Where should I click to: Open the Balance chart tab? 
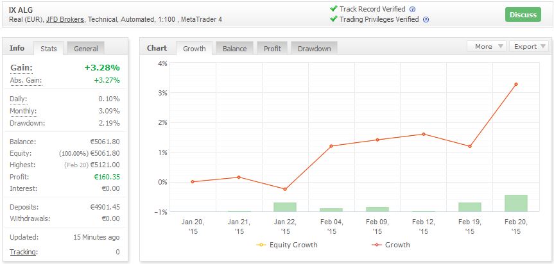pyautogui.click(x=234, y=49)
